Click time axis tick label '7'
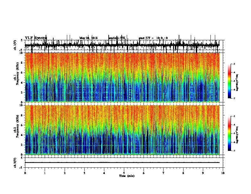 (164, 173)
